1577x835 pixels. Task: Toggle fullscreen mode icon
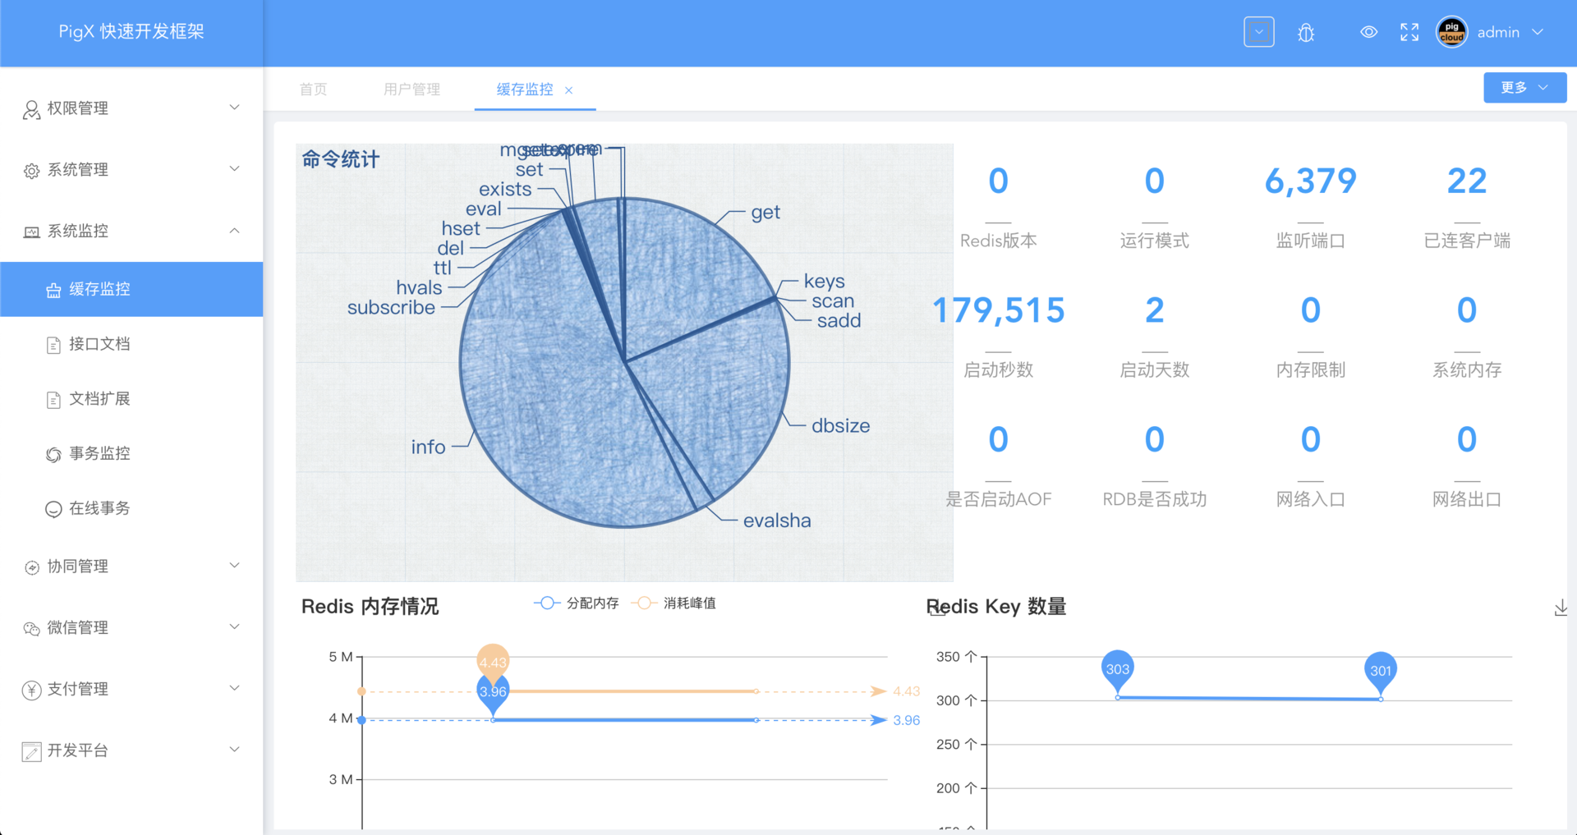(x=1409, y=32)
